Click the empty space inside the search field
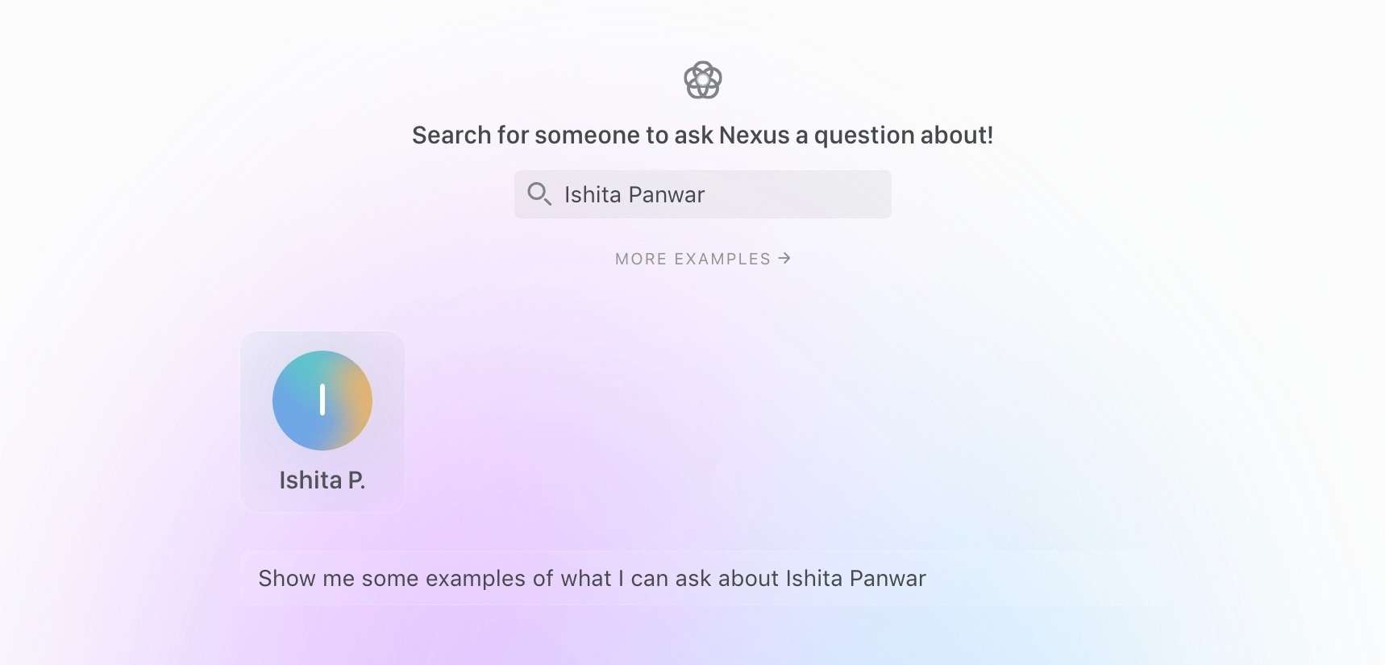Viewport: 1385px width, 665px height. point(798,194)
